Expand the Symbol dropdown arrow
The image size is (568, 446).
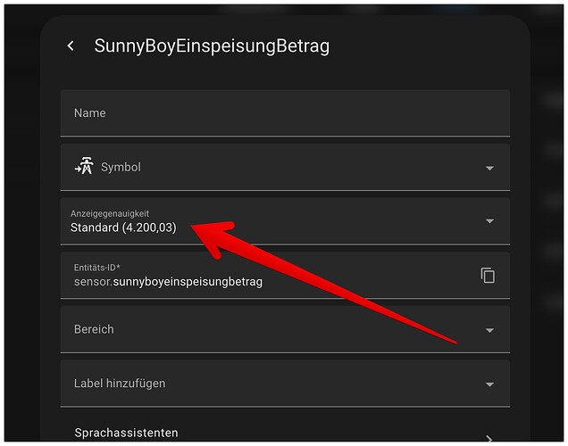489,169
